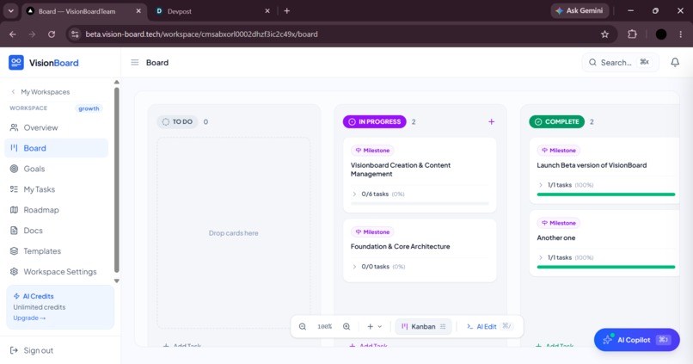This screenshot has height=364, width=693.
Task: Sign out of VisionBoard
Action: (x=32, y=350)
